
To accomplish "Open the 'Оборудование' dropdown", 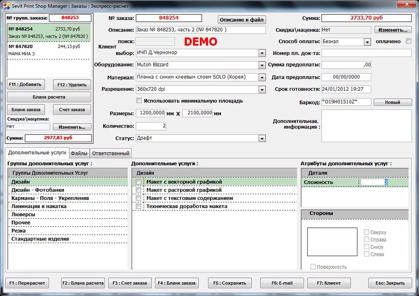I will tap(262, 65).
